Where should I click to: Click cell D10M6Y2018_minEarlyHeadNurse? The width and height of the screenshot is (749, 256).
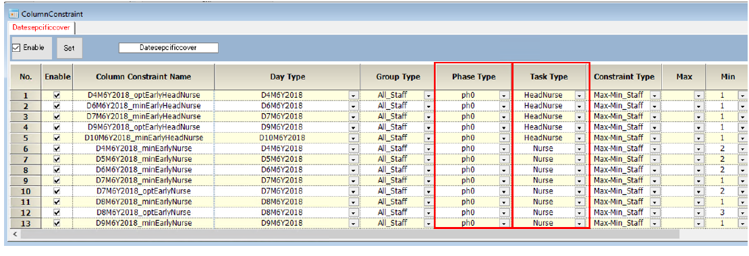(x=143, y=138)
